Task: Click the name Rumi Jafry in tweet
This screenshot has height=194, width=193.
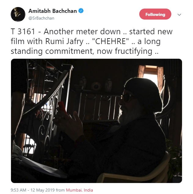Action: click(64, 41)
